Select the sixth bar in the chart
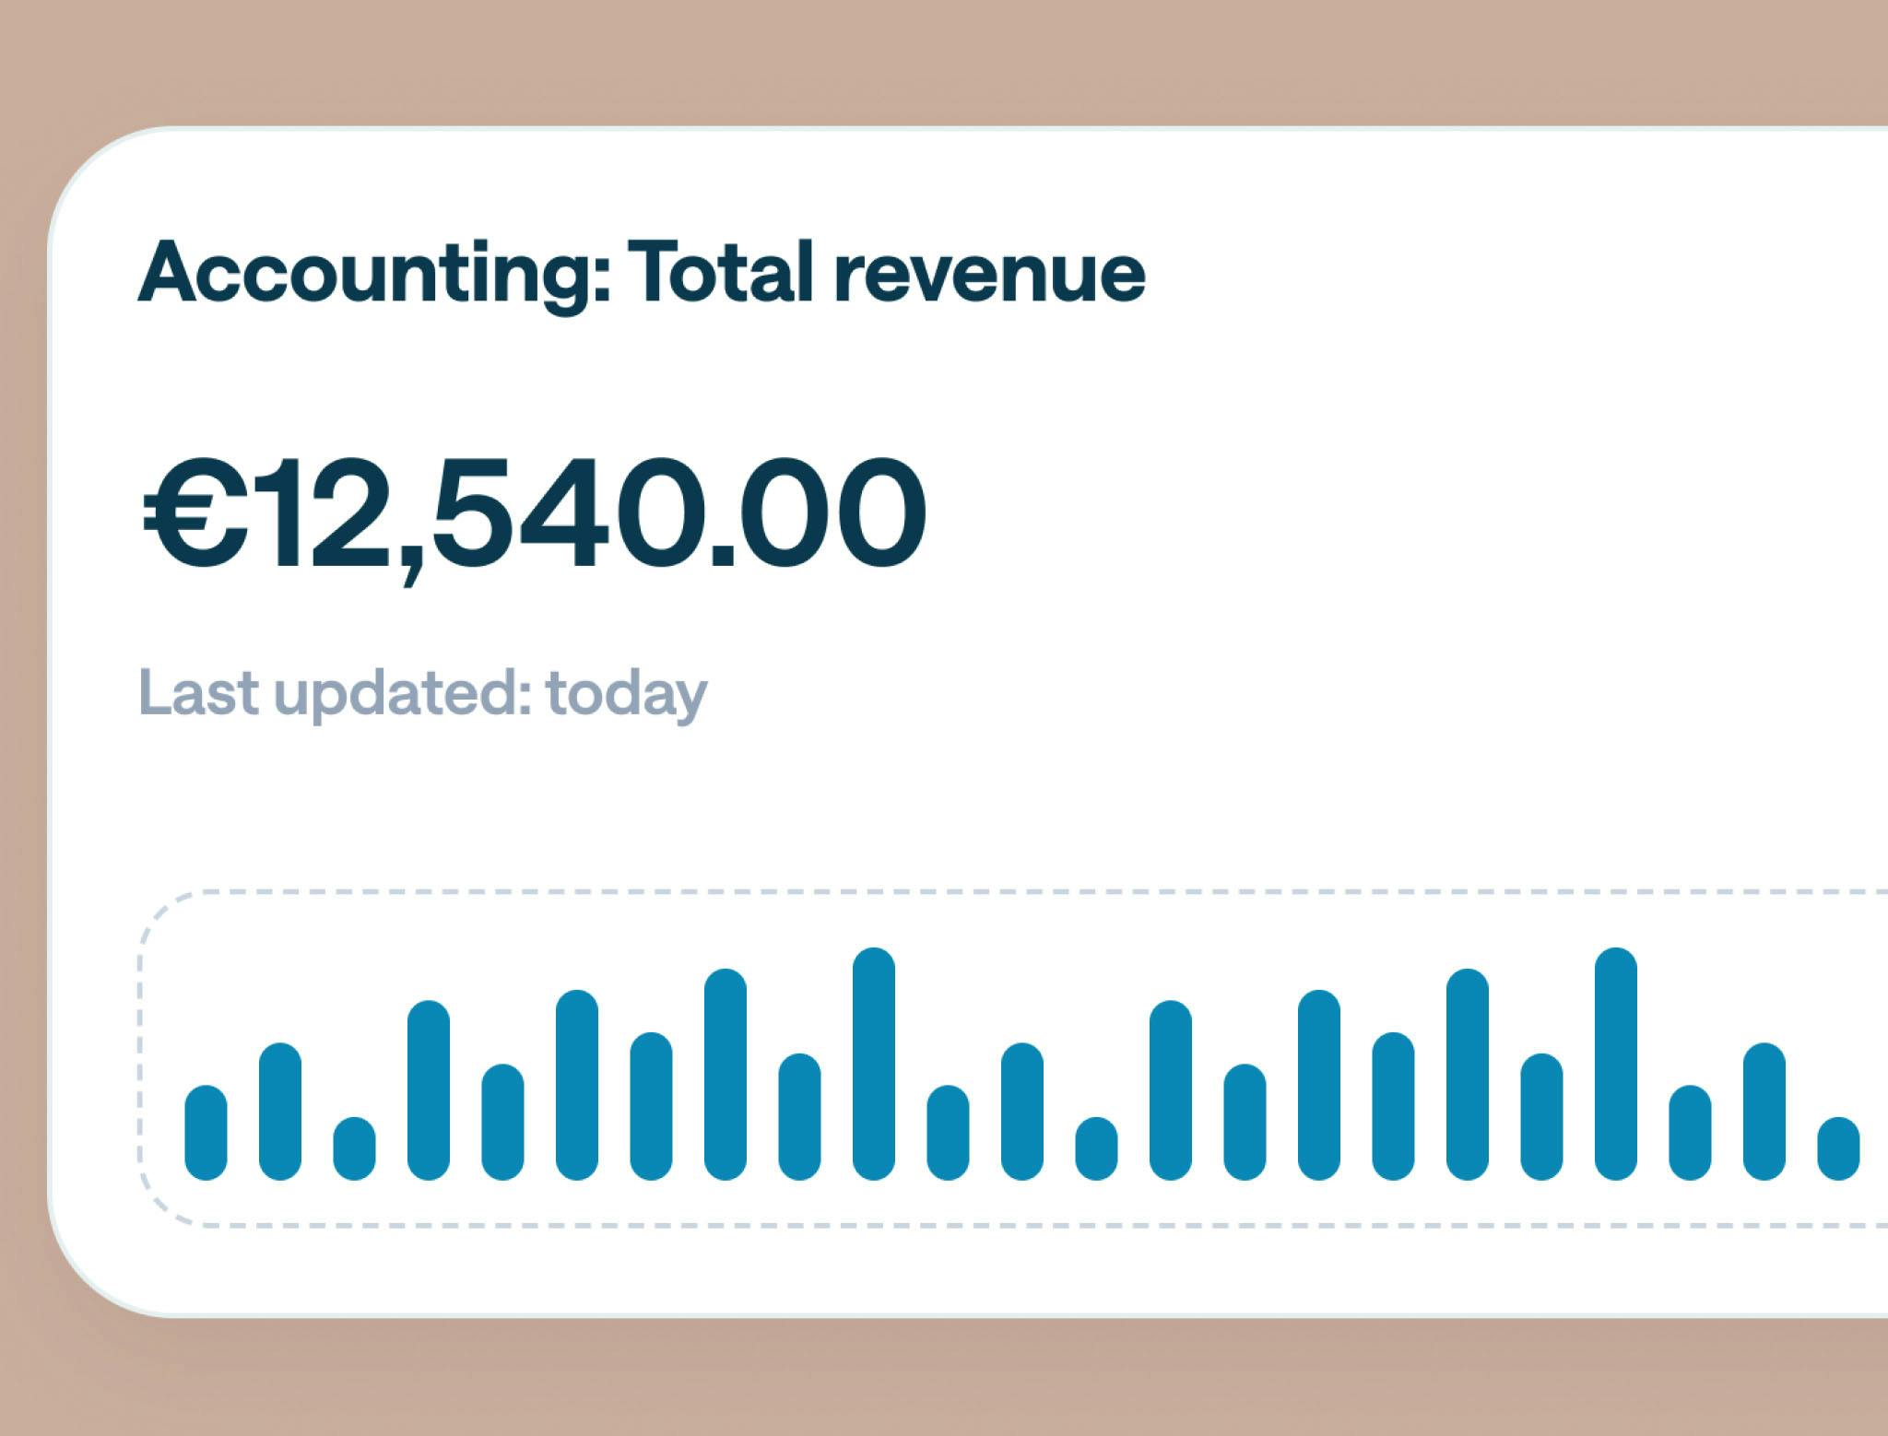 (x=577, y=1085)
